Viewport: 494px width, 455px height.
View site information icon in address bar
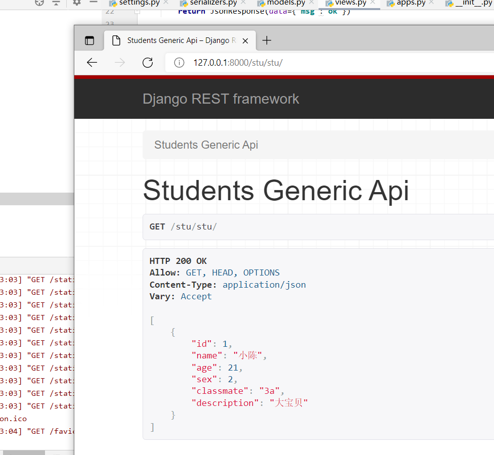click(179, 63)
